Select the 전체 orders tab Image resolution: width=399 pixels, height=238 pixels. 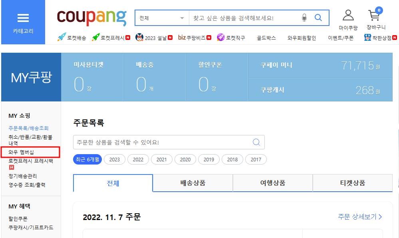coord(113,183)
